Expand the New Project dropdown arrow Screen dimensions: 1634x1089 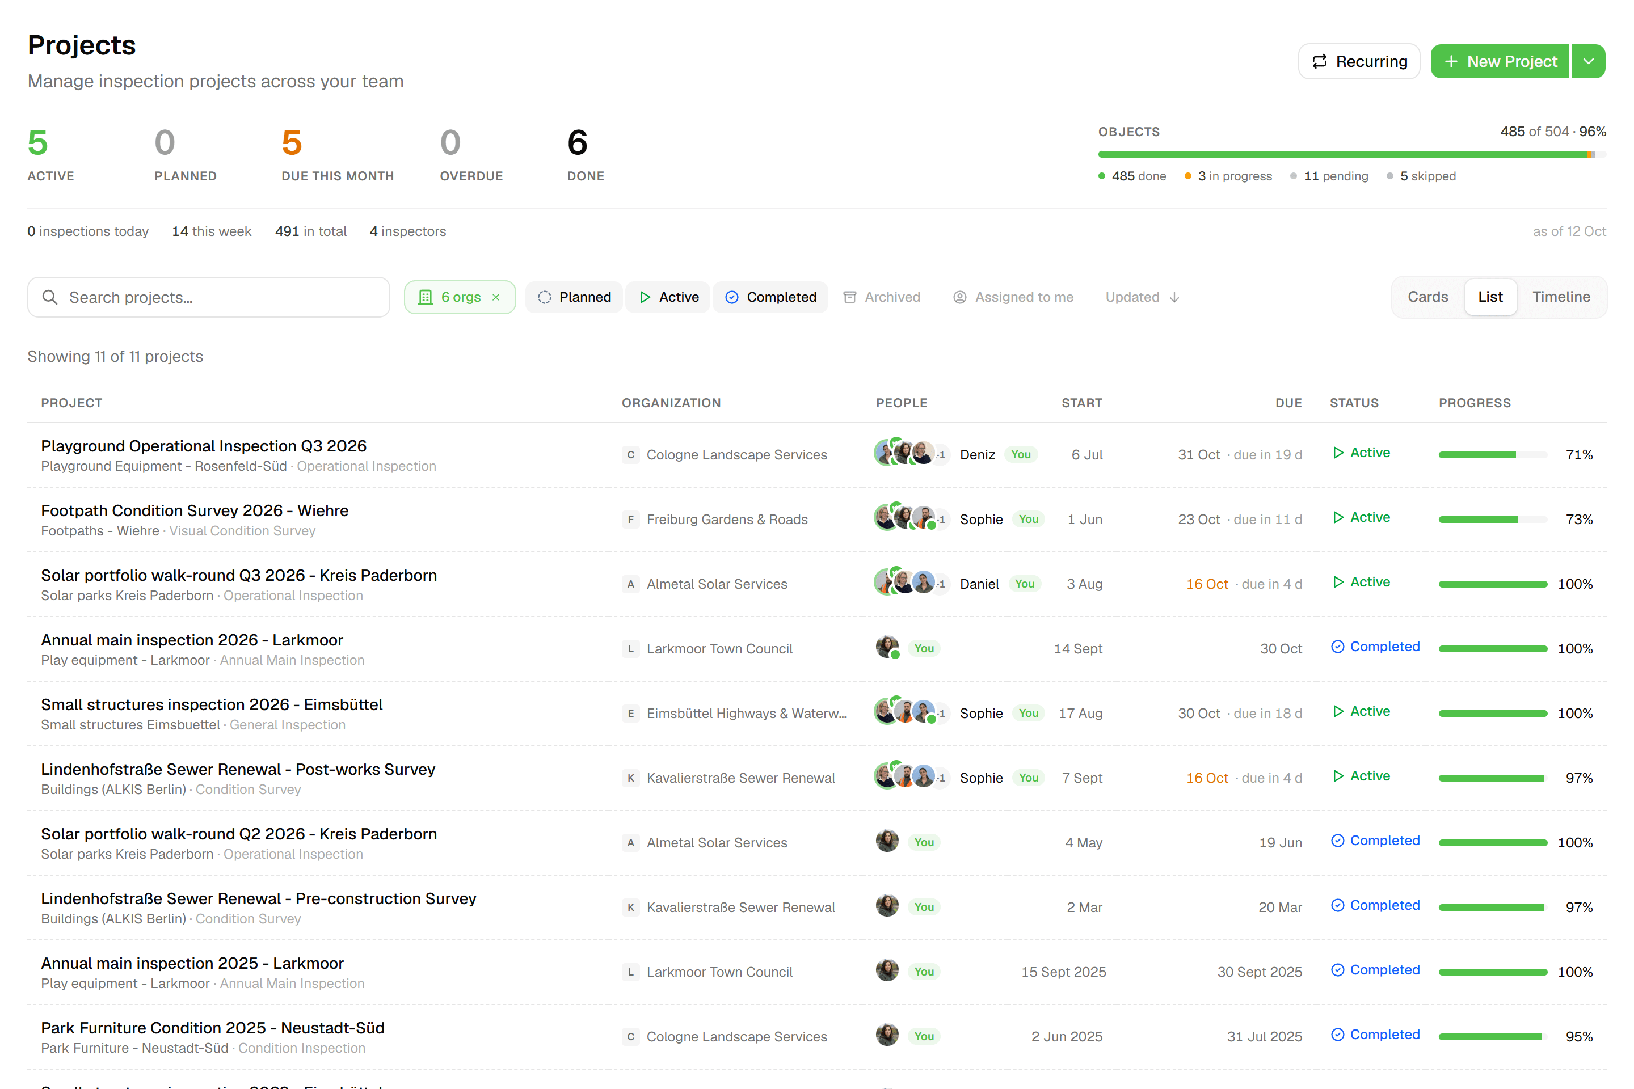pyautogui.click(x=1588, y=61)
